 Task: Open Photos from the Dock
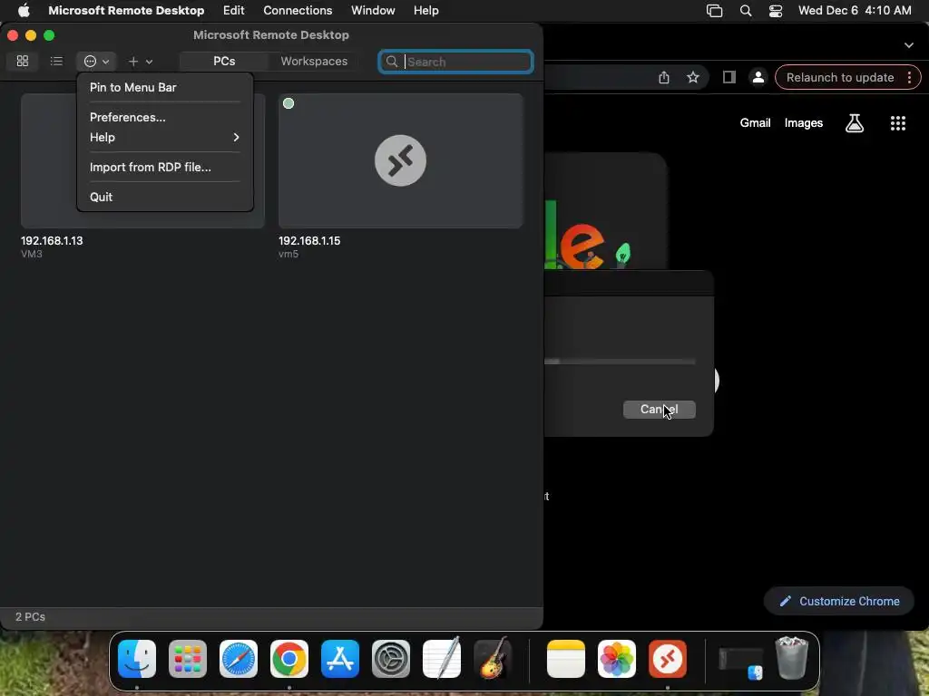(x=617, y=659)
